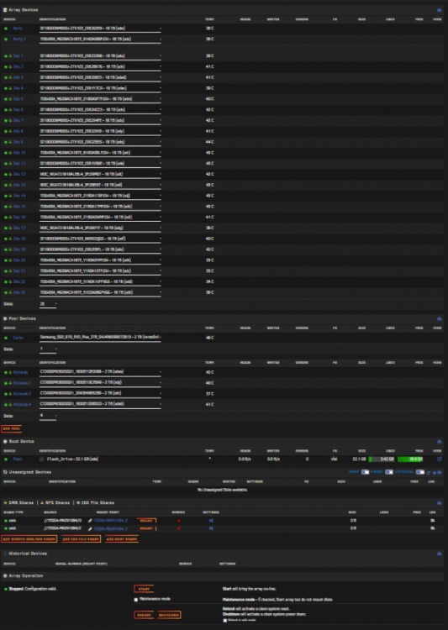Edit mount point pencil for first SMB share
448x630 pixels.
[x=90, y=521]
